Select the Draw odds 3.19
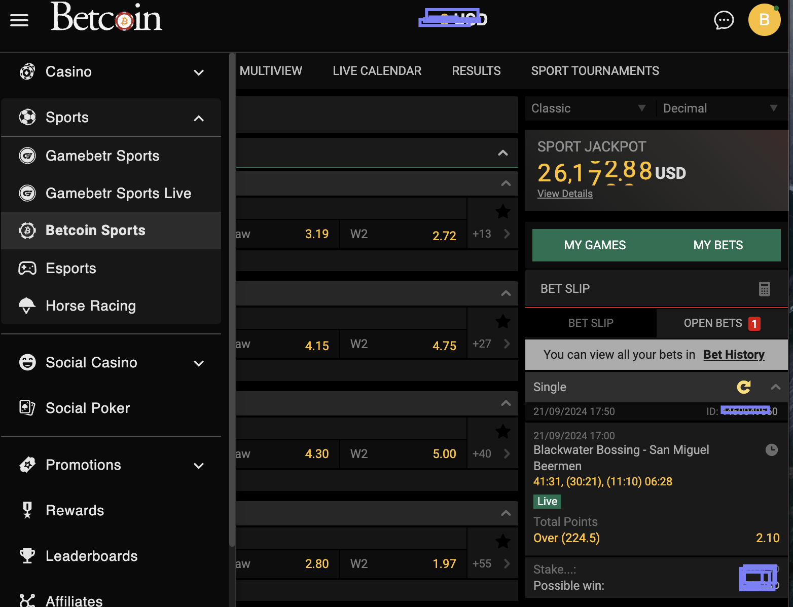 (x=287, y=234)
